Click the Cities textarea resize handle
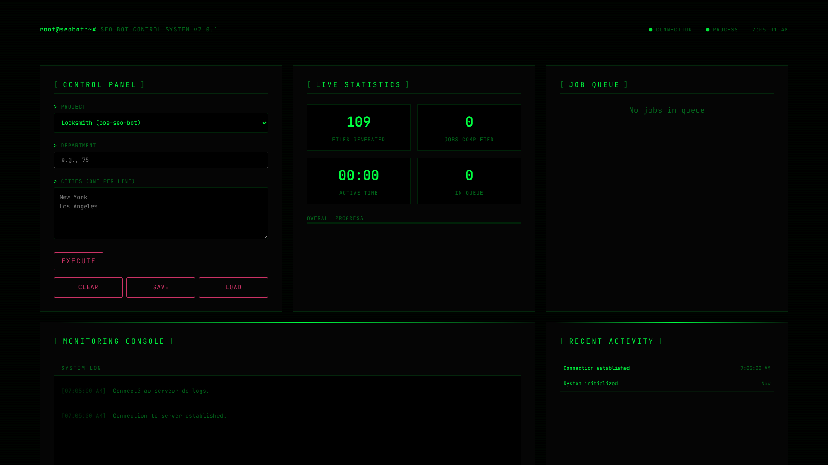The width and height of the screenshot is (828, 465). [266, 236]
